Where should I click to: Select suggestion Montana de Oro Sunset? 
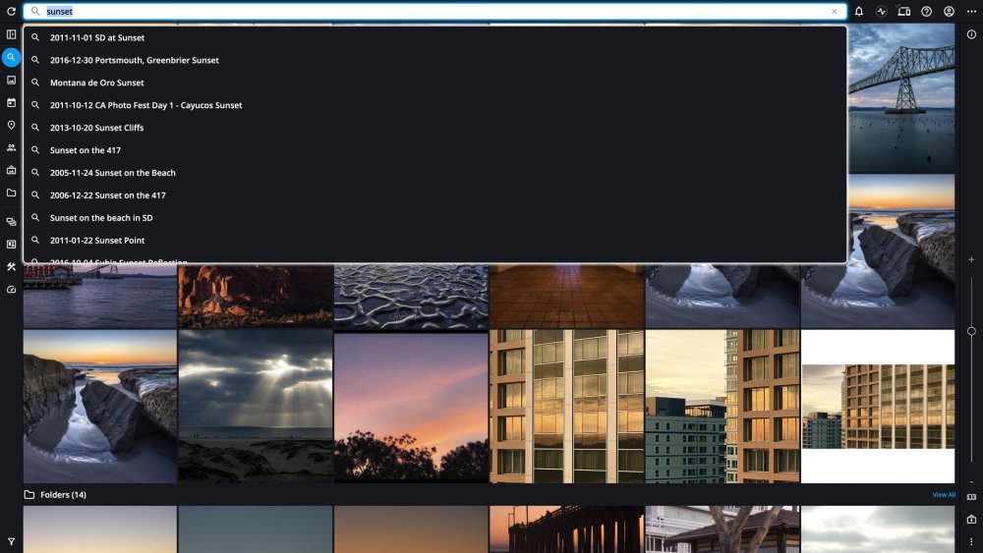[435, 83]
